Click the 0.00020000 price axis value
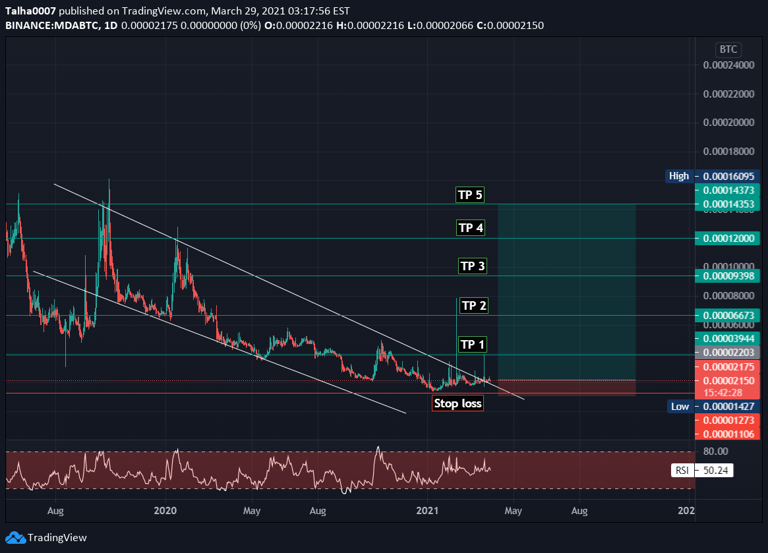 [729, 123]
